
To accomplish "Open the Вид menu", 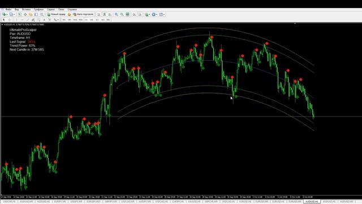I will point(17,10).
